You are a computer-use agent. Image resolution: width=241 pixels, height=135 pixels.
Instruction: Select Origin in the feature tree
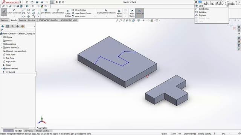click(7, 65)
